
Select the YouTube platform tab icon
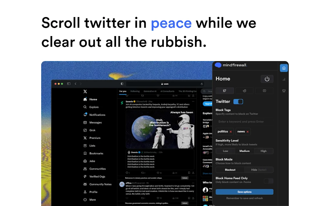(264, 90)
